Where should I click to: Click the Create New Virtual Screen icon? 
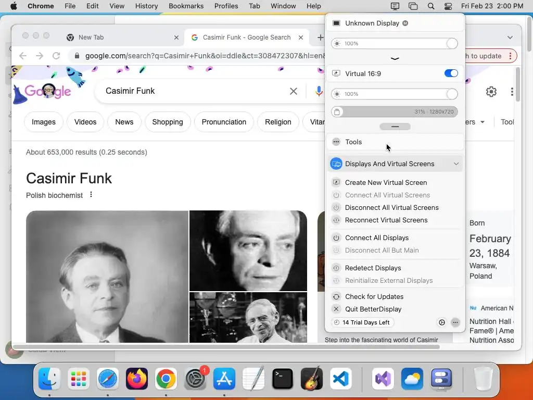pyautogui.click(x=336, y=182)
